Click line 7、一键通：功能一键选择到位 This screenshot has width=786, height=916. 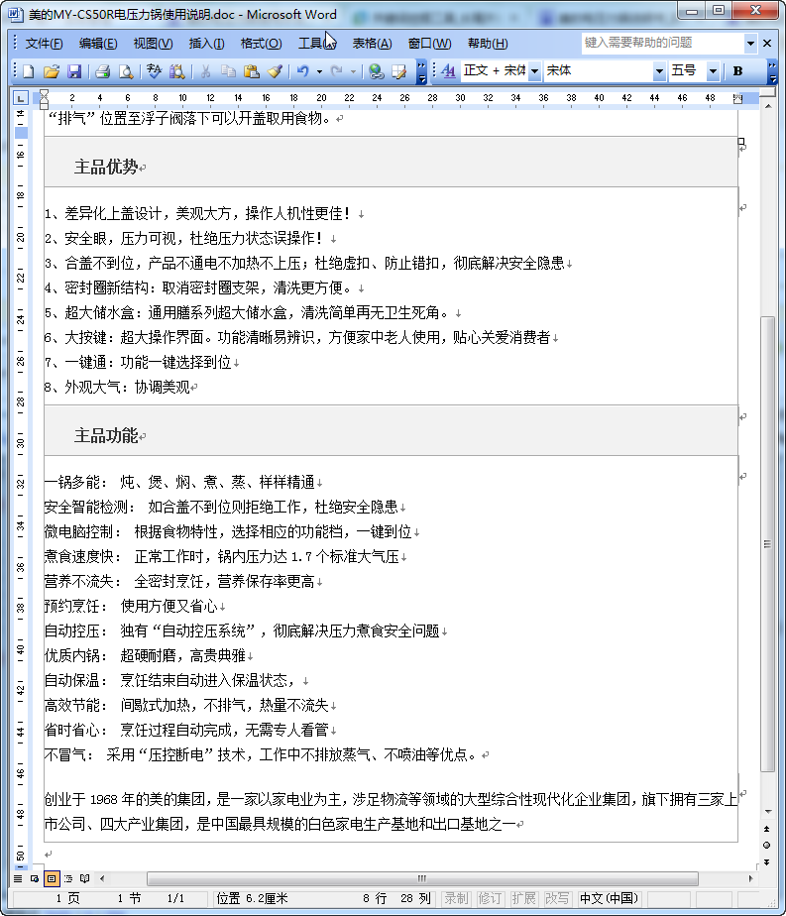(x=138, y=363)
